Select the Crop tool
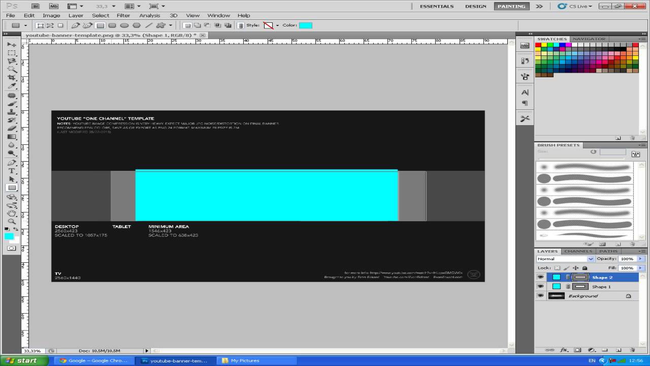Screen dimensions: 650x366 click(11, 78)
